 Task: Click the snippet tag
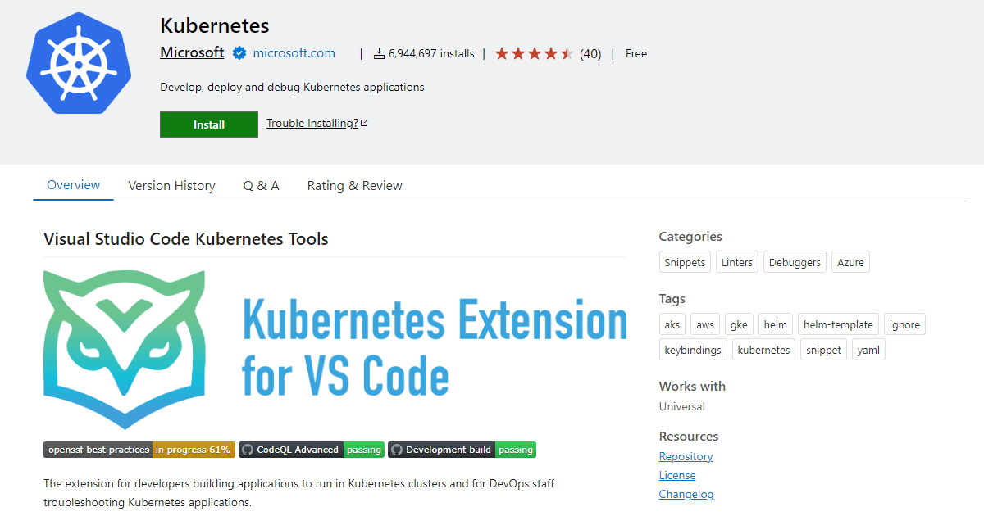click(x=823, y=350)
